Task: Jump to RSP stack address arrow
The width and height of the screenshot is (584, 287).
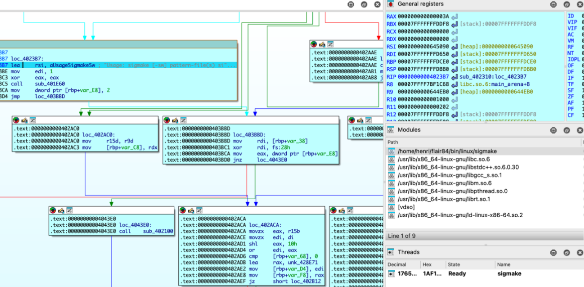Action: tap(454, 69)
